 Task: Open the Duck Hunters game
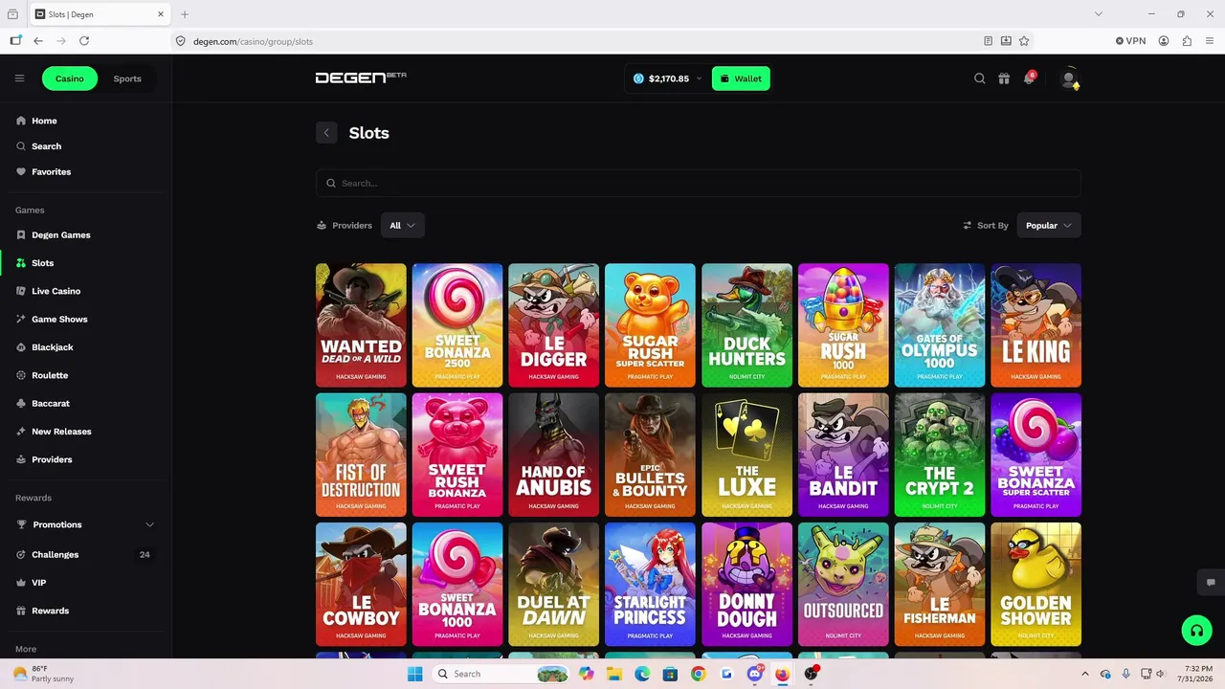pyautogui.click(x=746, y=325)
